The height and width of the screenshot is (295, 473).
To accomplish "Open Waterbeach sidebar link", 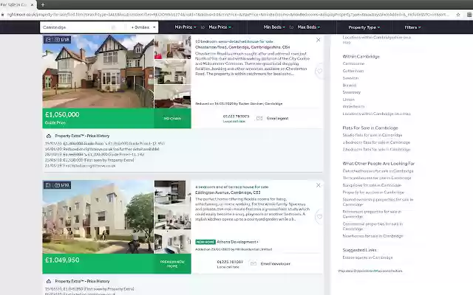I will (x=353, y=106).
